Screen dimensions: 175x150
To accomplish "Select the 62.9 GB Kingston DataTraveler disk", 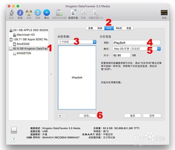I will [29, 49].
